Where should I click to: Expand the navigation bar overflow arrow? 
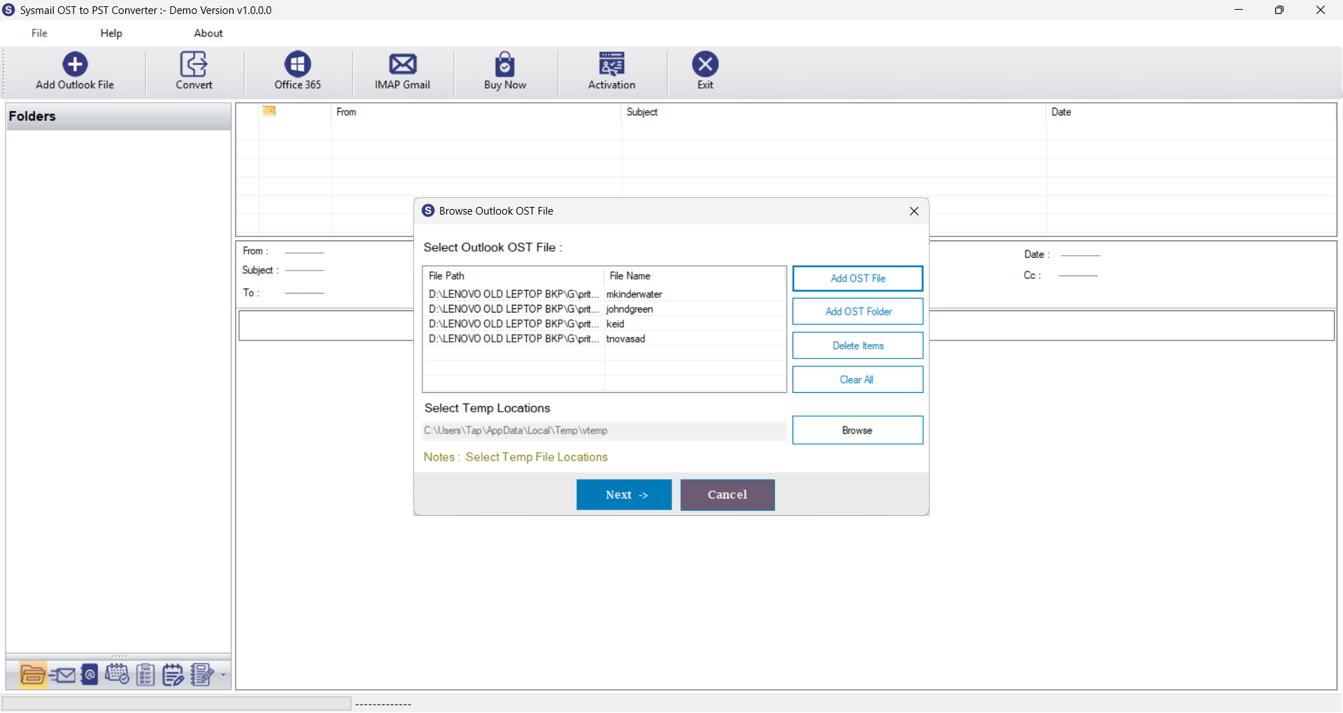[x=223, y=675]
